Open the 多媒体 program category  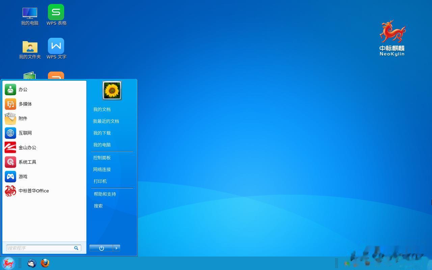click(x=44, y=104)
